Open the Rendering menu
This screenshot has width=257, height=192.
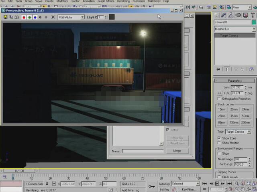[123, 1]
